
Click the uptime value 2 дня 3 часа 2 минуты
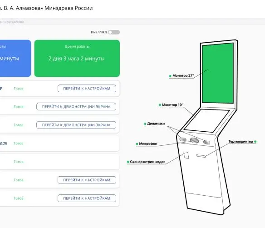tap(77, 59)
